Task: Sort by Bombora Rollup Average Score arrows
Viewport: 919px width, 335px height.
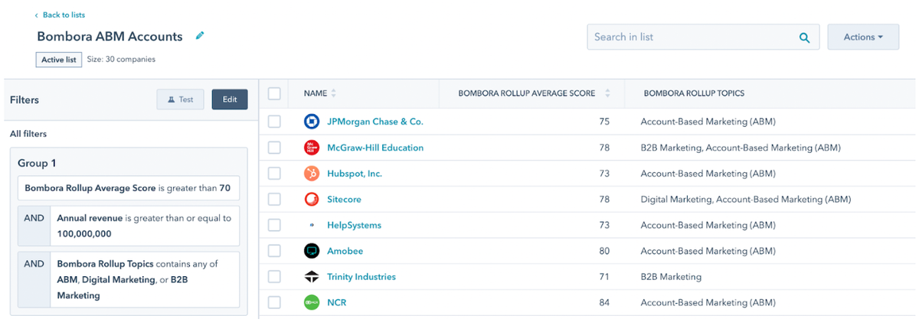Action: (x=607, y=93)
